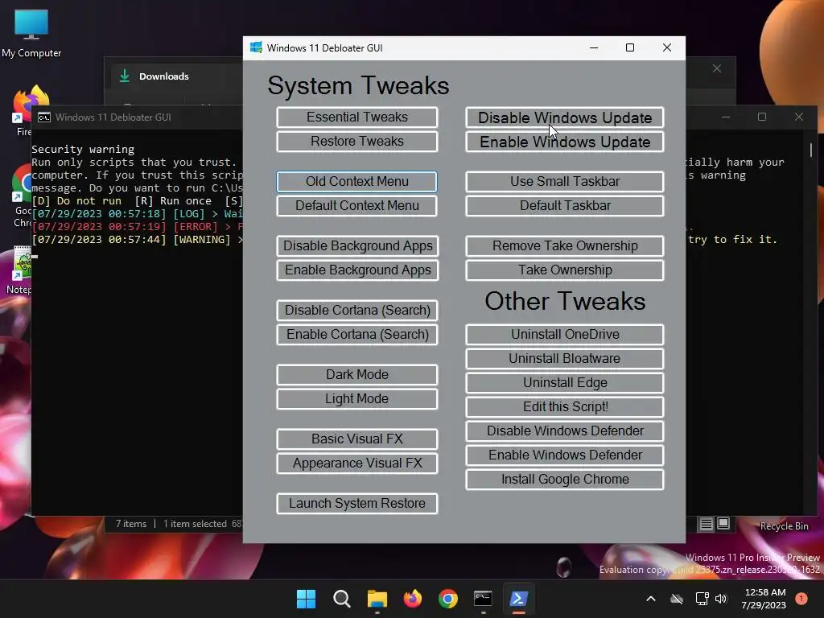The image size is (824, 618).
Task: Click Disable Background Apps
Action: point(357,246)
